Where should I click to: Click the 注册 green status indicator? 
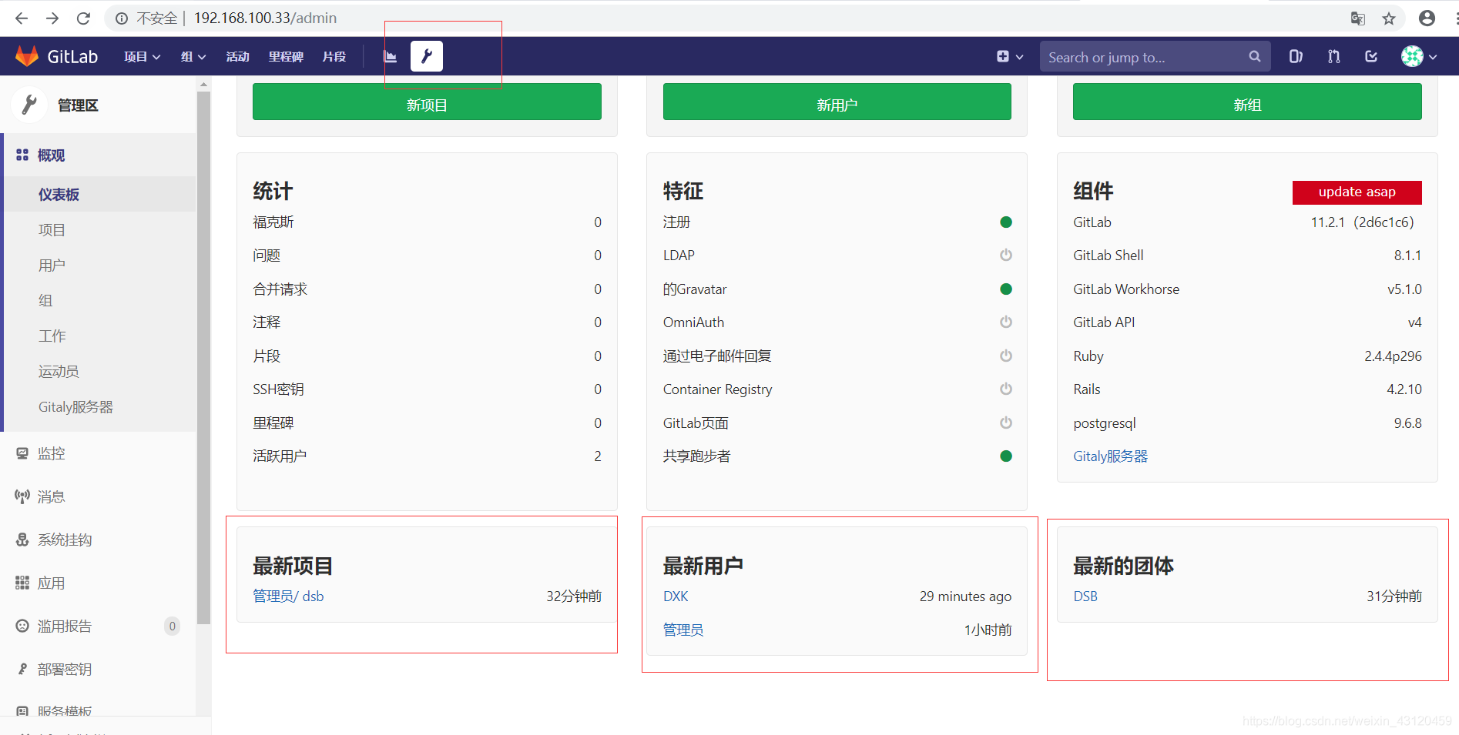click(1005, 222)
